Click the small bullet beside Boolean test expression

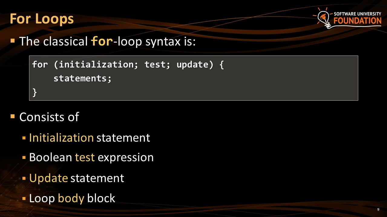pos(24,158)
